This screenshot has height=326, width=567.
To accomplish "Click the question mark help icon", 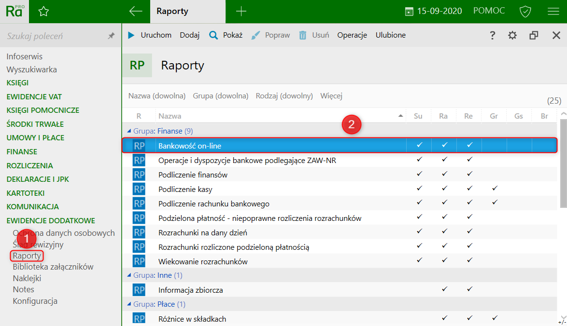I will click(x=492, y=35).
